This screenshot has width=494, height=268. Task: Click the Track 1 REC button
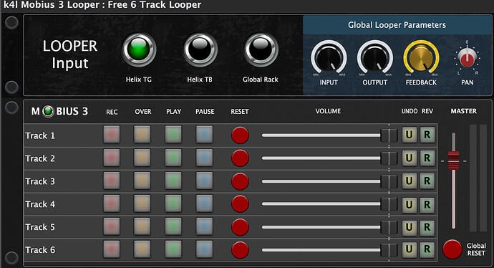pyautogui.click(x=112, y=135)
